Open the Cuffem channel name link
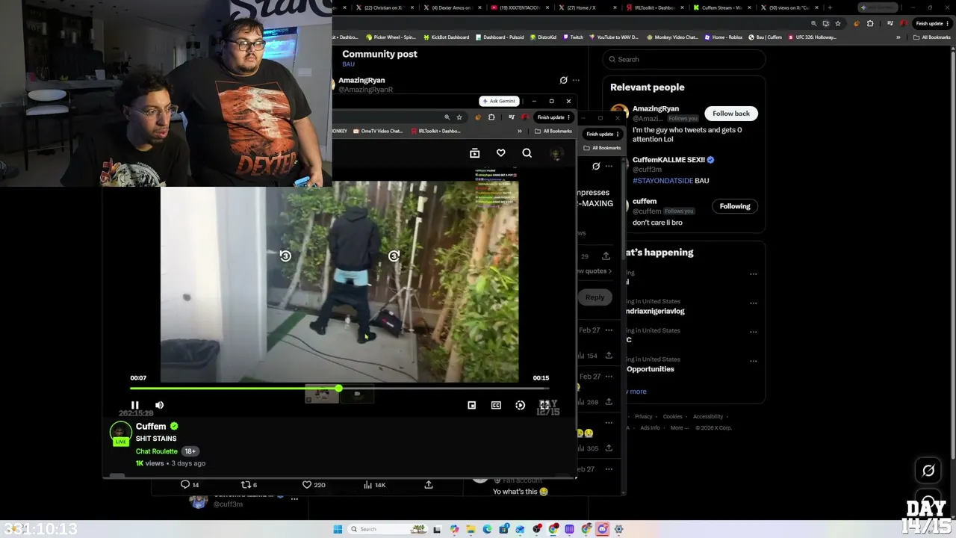The height and width of the screenshot is (538, 956). point(151,426)
